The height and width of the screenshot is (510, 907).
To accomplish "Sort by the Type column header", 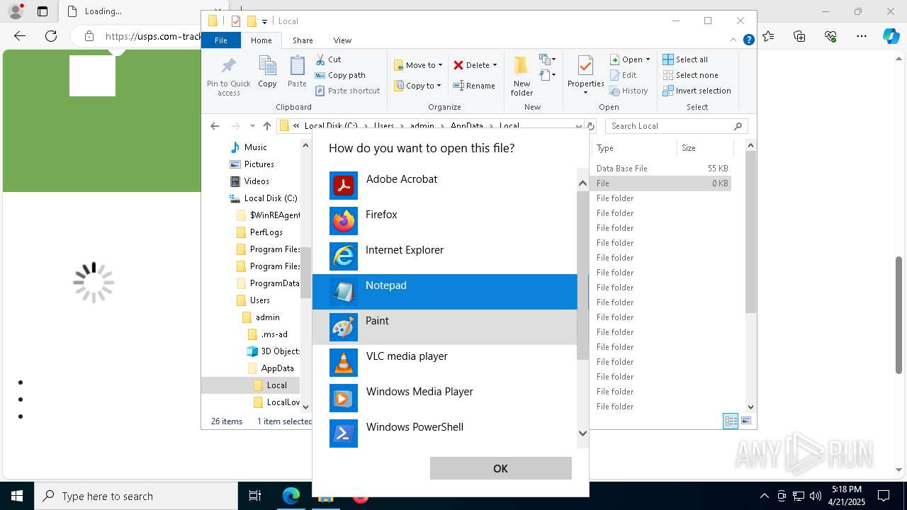I will pos(633,148).
